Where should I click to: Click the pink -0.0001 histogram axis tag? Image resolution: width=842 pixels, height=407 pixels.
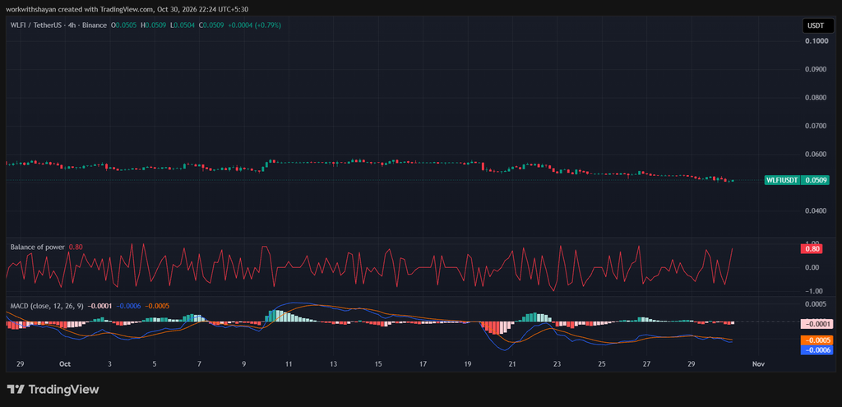[x=815, y=324]
